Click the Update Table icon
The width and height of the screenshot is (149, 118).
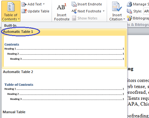click(24, 11)
